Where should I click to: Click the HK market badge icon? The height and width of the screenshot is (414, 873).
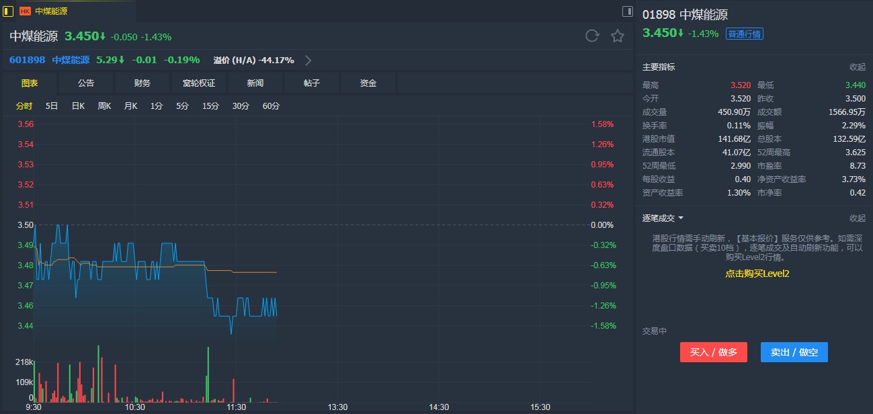(25, 11)
